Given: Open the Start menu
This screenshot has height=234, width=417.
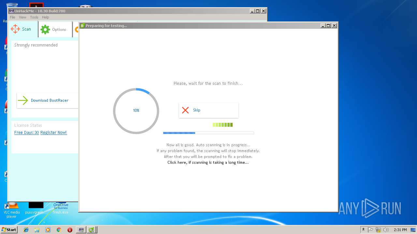Looking at the screenshot, I should (9, 230).
